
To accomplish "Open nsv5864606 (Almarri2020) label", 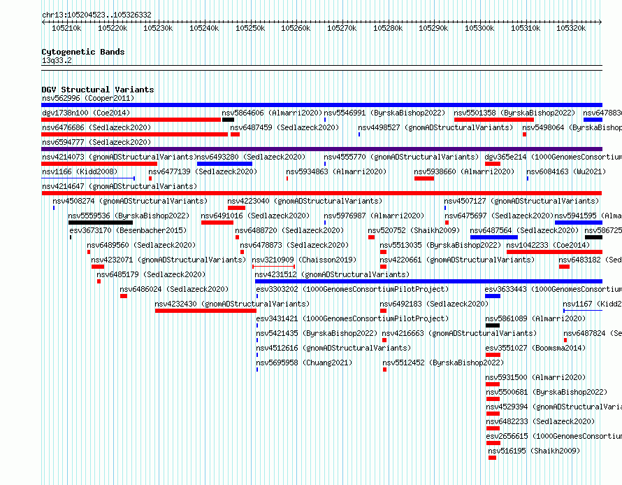I will [x=272, y=113].
